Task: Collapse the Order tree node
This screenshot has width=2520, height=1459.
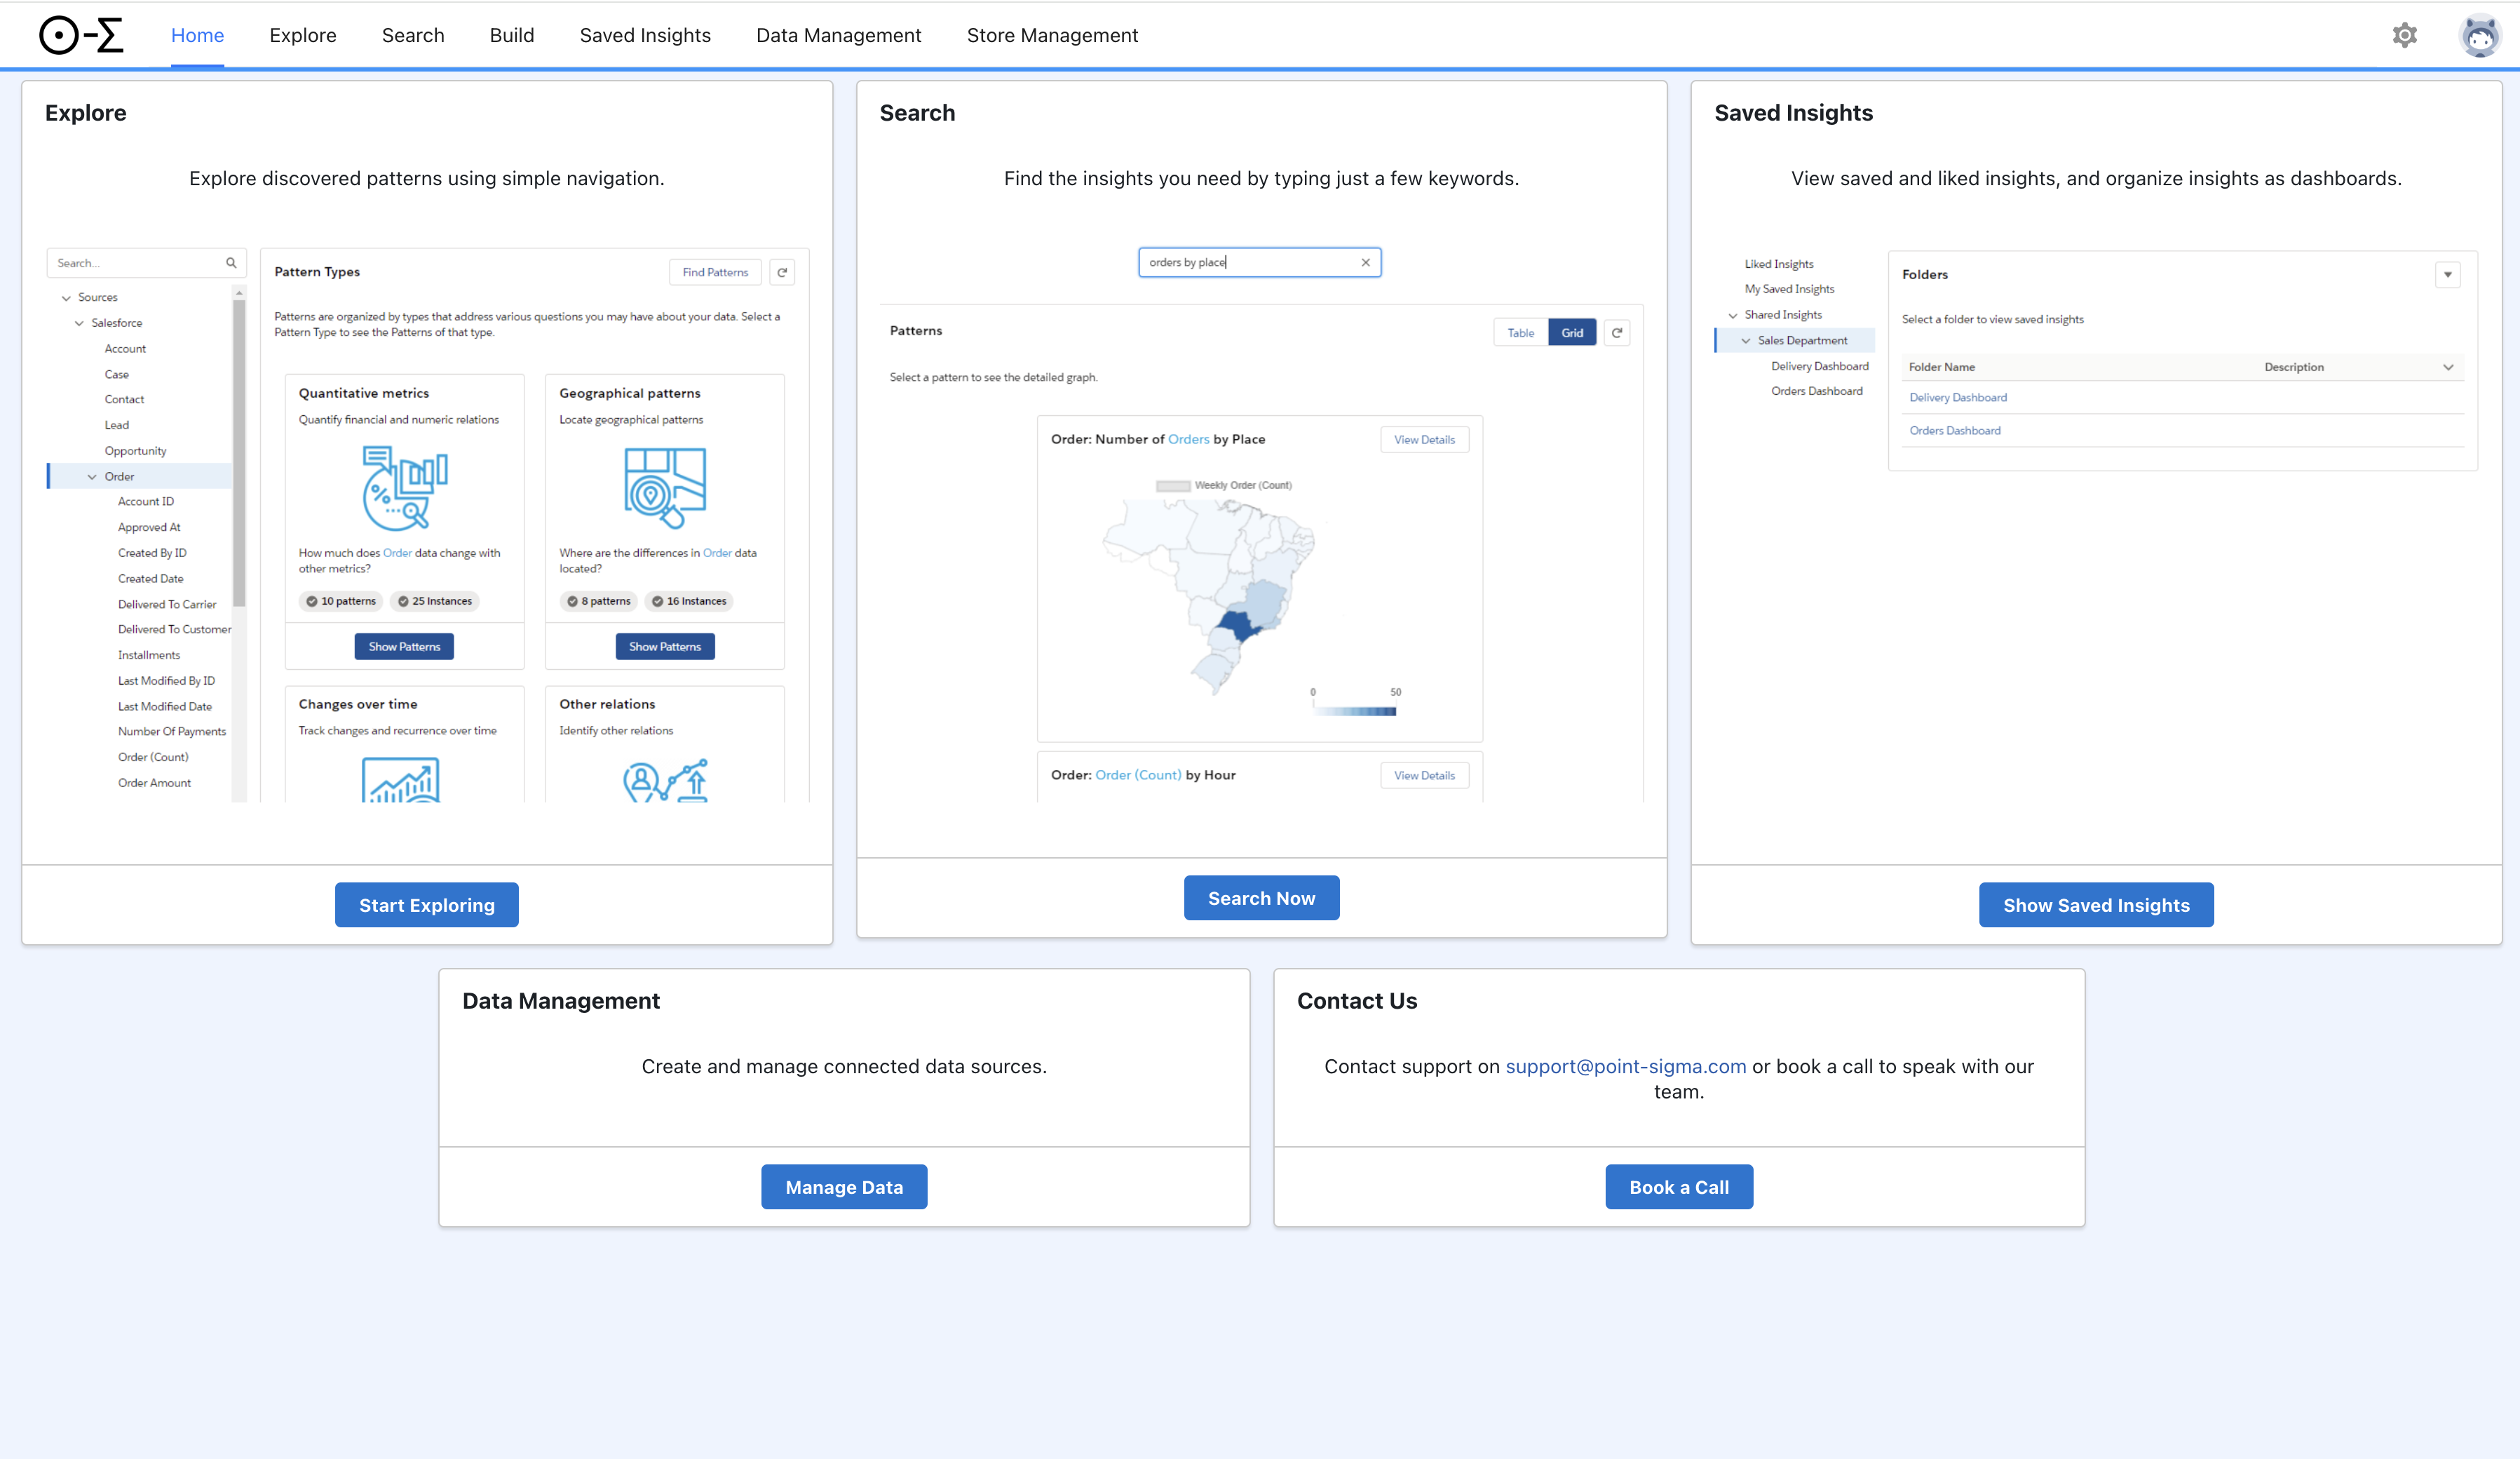Action: pos(92,477)
